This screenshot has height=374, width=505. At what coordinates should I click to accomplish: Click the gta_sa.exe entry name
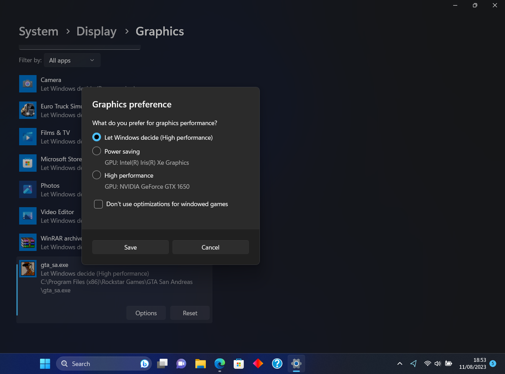(54, 265)
